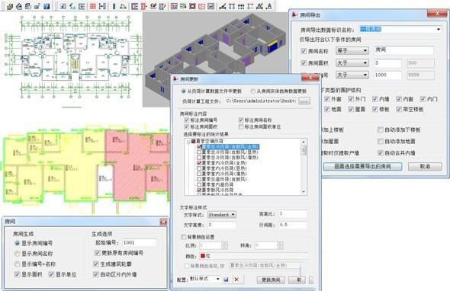Click the padlock icon in the toolbar
450x291 pixels.
coord(37,6)
